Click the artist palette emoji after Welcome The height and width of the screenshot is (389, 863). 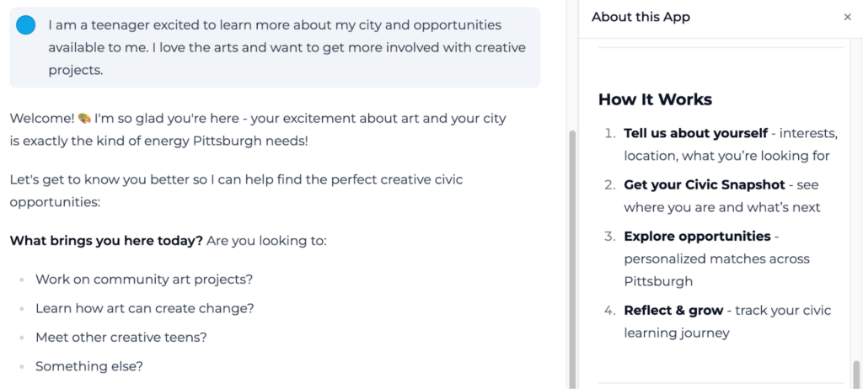pyautogui.click(x=83, y=119)
